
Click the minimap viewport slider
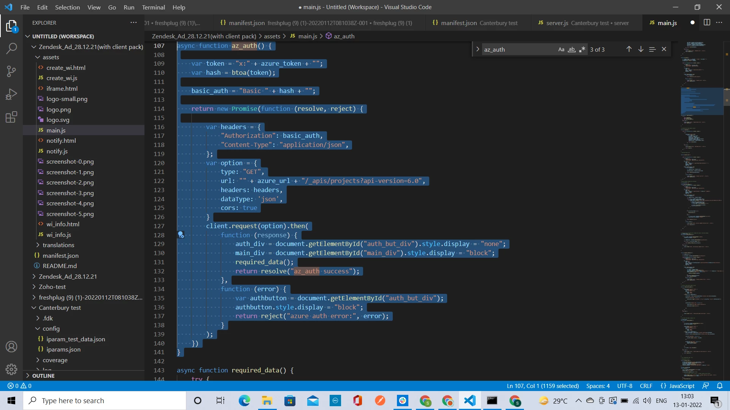(702, 101)
